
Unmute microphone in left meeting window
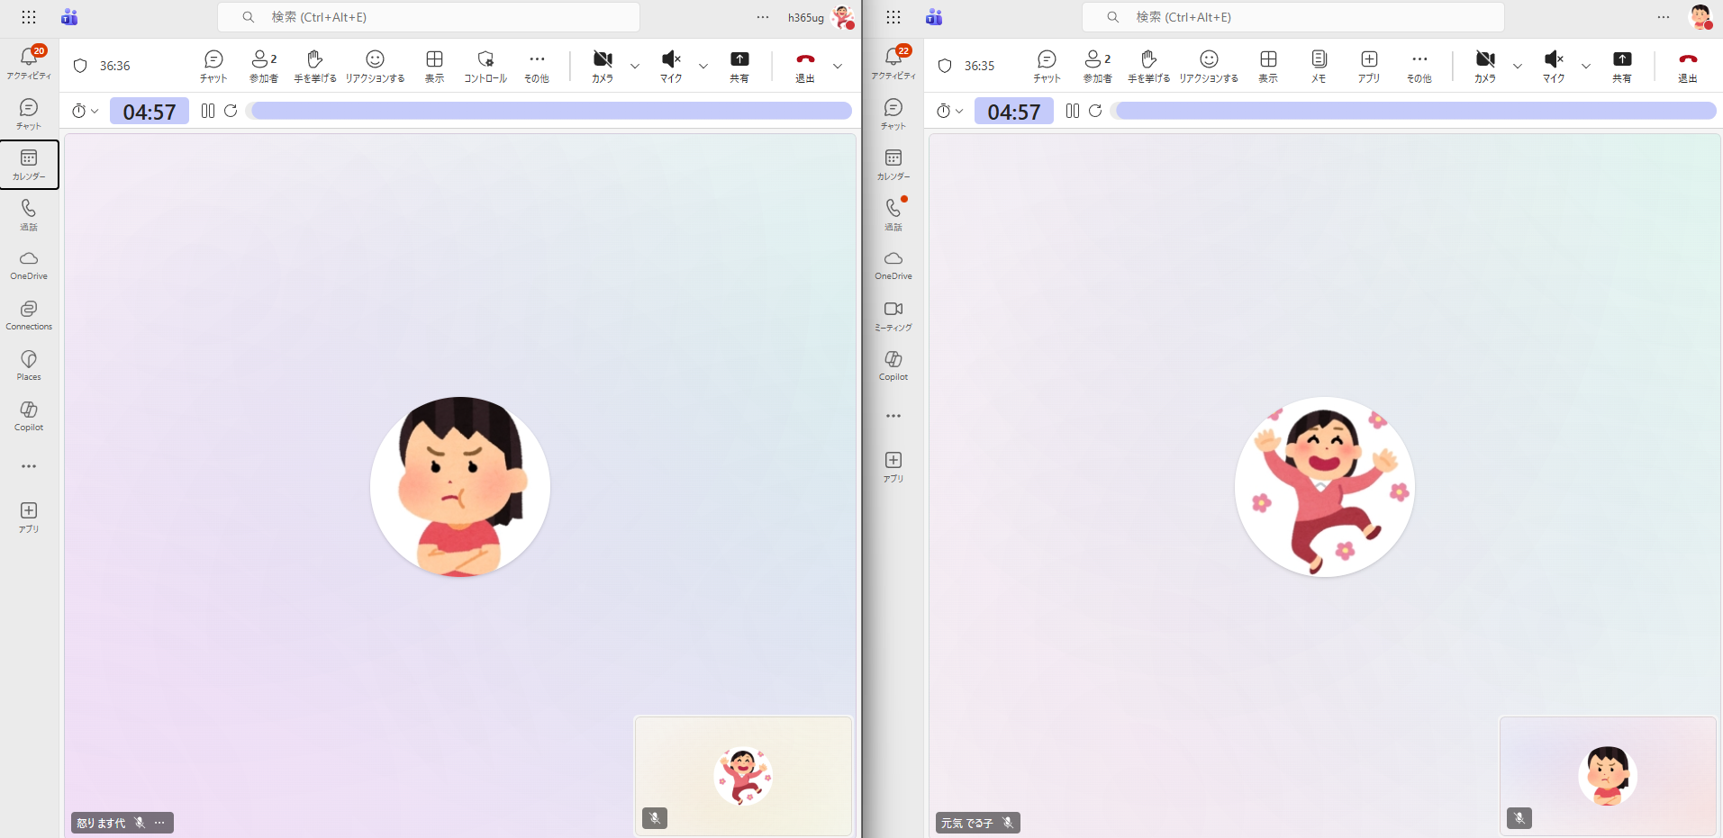point(671,66)
